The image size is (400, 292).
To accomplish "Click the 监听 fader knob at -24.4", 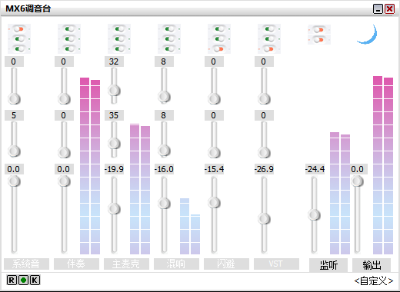I will (314, 214).
